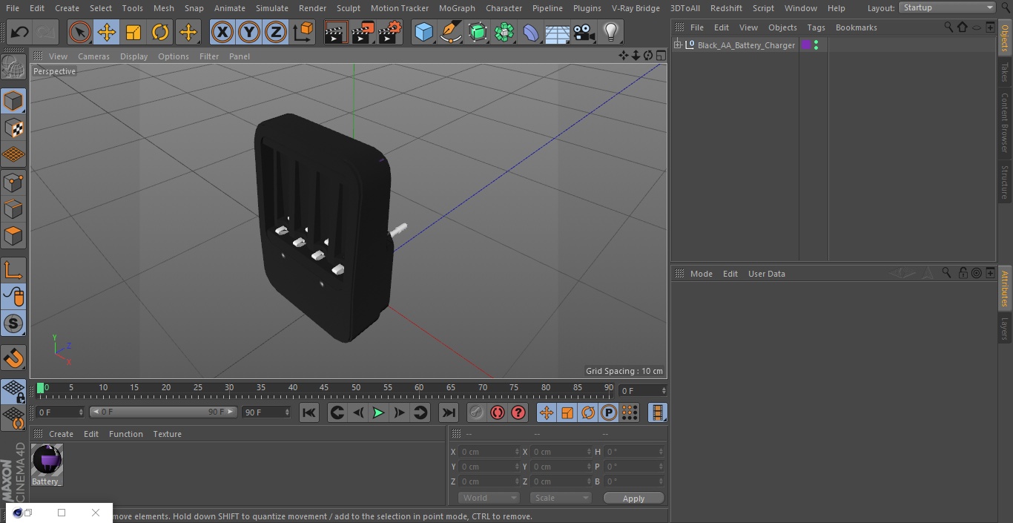Activate the Rotate tool
Viewport: 1013px width, 523px height.
[x=160, y=33]
